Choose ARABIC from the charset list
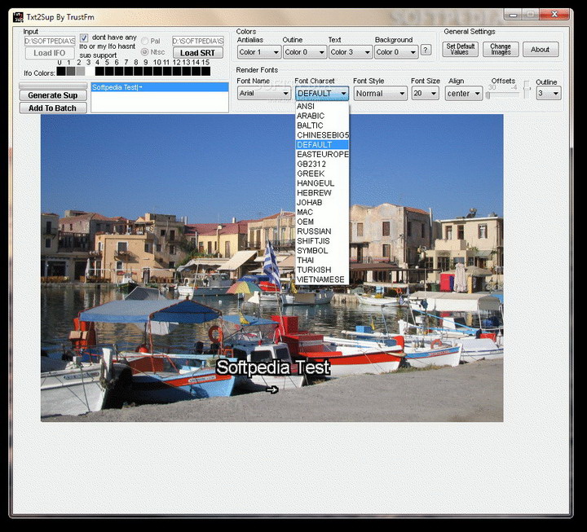This screenshot has height=532, width=587. (x=322, y=116)
